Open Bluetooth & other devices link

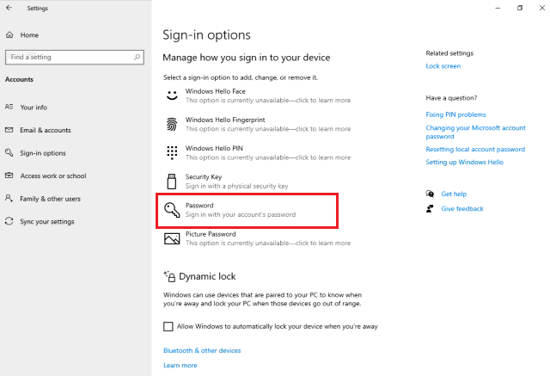point(202,351)
